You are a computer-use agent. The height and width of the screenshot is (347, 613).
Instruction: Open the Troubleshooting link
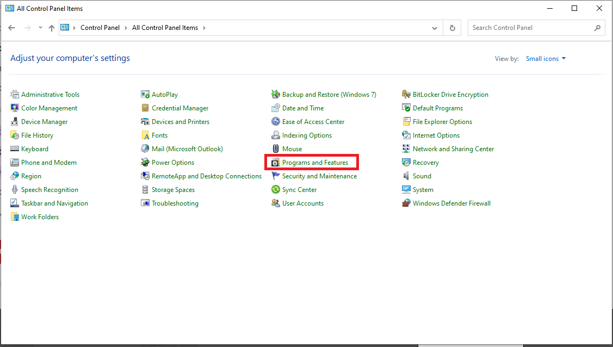[175, 203]
